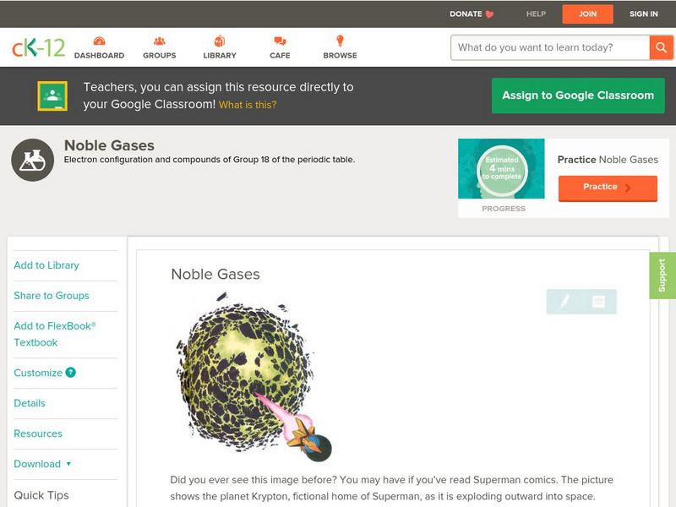Open the Resources sidebar item
This screenshot has width=676, height=507.
click(x=38, y=433)
